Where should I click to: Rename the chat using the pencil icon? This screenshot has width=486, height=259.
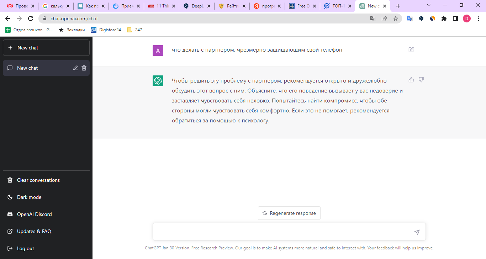click(x=75, y=68)
